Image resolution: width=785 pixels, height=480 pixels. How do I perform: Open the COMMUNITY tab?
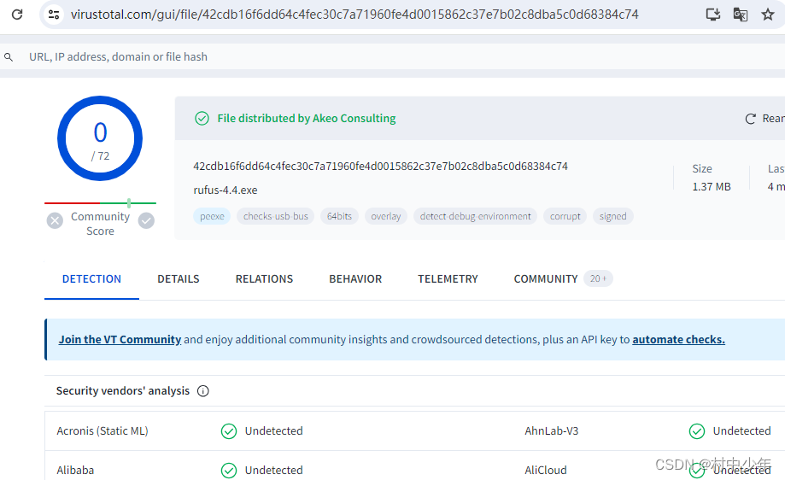pyautogui.click(x=546, y=279)
